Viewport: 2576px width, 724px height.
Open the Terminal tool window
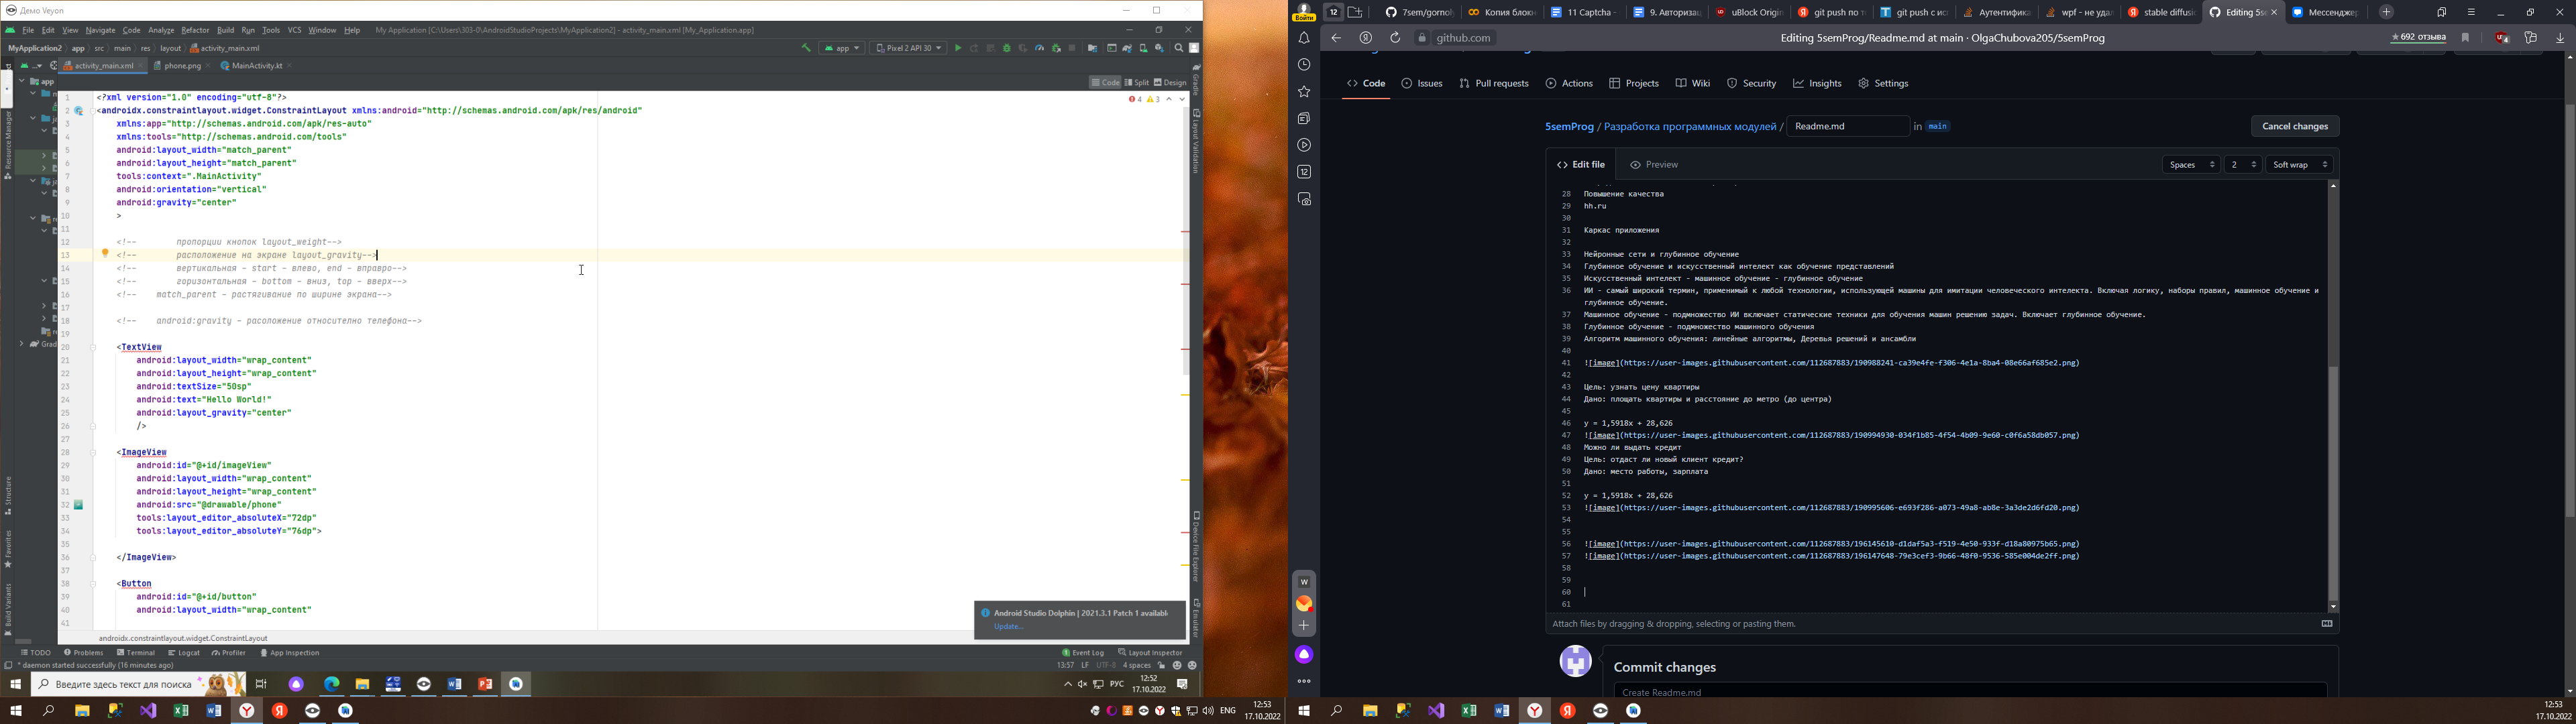[136, 653]
